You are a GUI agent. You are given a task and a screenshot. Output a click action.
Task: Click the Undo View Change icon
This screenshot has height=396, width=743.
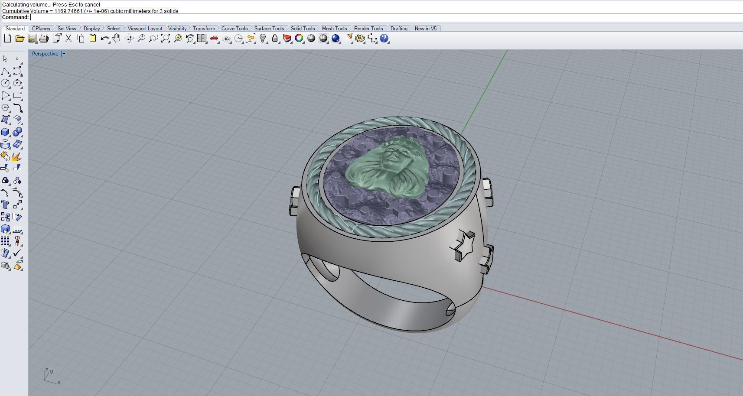(x=190, y=39)
